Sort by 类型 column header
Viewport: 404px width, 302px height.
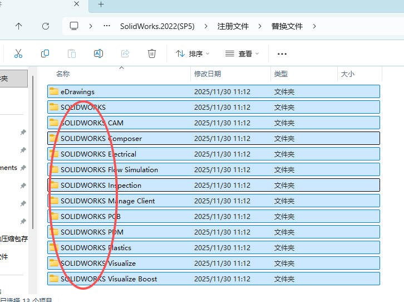[281, 74]
